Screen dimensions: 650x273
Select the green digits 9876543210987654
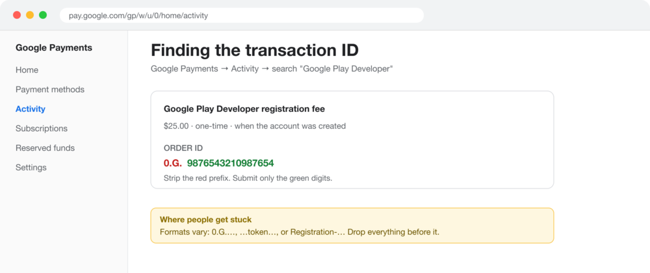(x=231, y=163)
